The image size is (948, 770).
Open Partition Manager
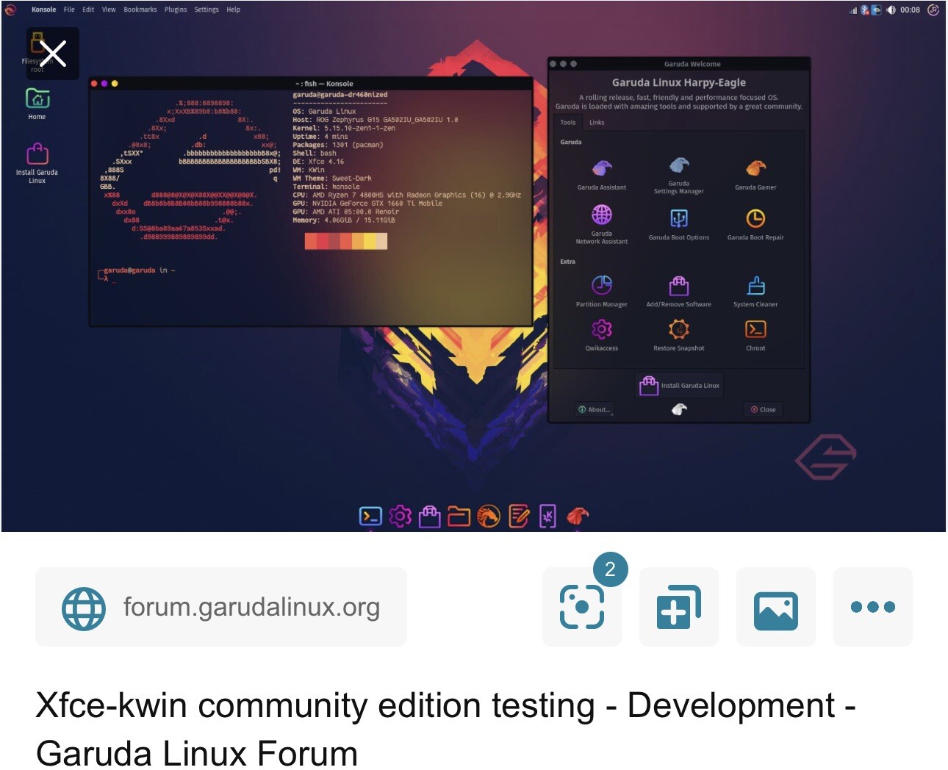602,291
